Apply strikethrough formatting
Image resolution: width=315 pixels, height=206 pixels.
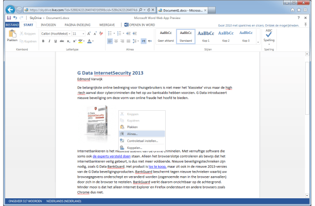62,41
